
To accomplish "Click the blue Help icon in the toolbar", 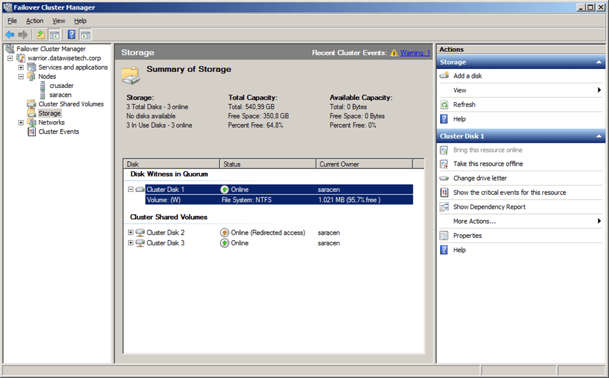I will [71, 34].
